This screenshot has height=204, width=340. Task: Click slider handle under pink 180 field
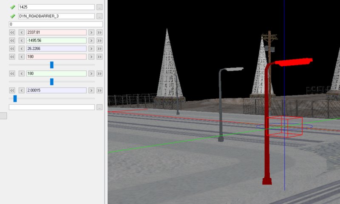[x=52, y=65]
